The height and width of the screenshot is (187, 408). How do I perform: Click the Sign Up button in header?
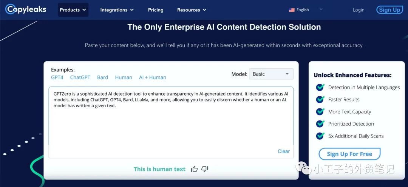pyautogui.click(x=389, y=10)
